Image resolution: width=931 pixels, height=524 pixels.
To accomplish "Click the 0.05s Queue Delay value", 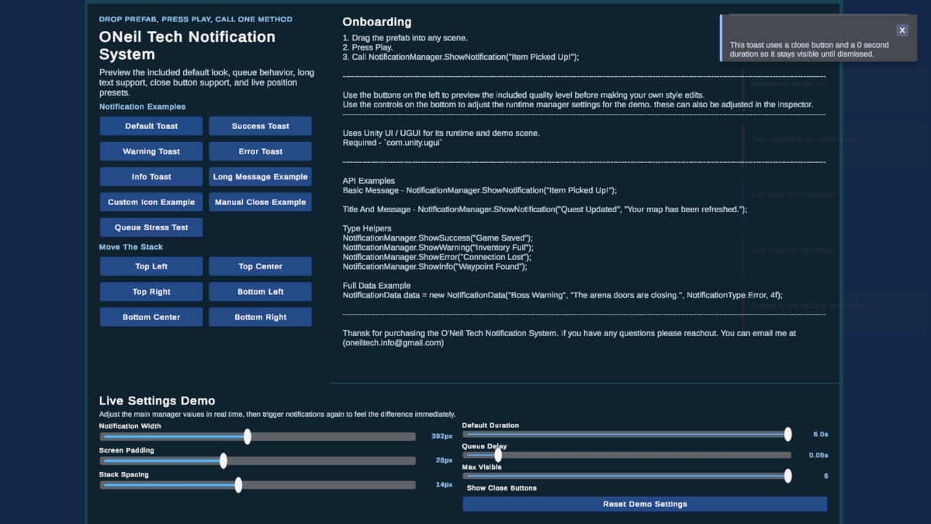I will tap(819, 455).
